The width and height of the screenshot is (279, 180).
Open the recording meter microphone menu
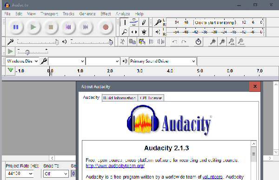[158, 23]
